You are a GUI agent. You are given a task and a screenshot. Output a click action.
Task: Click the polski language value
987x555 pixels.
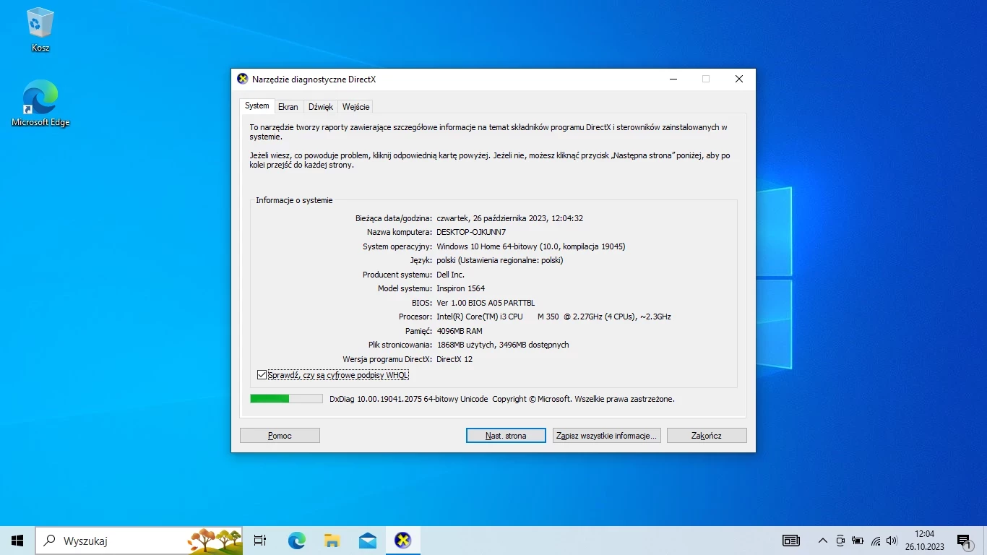click(x=499, y=260)
